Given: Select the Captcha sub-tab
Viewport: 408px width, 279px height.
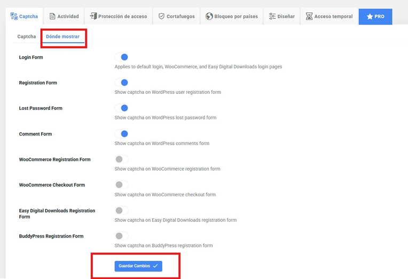Looking at the screenshot, I should point(27,37).
